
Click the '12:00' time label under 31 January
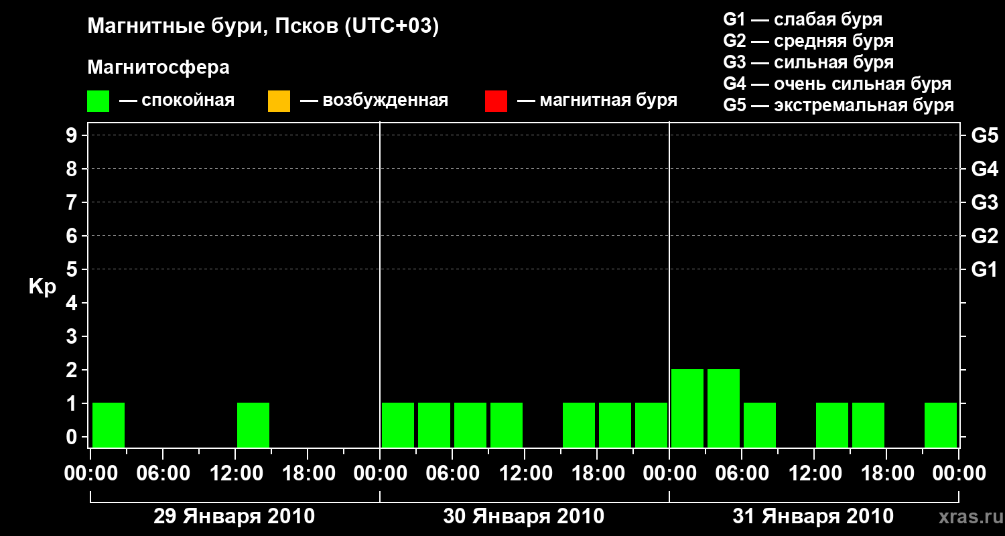point(814,474)
